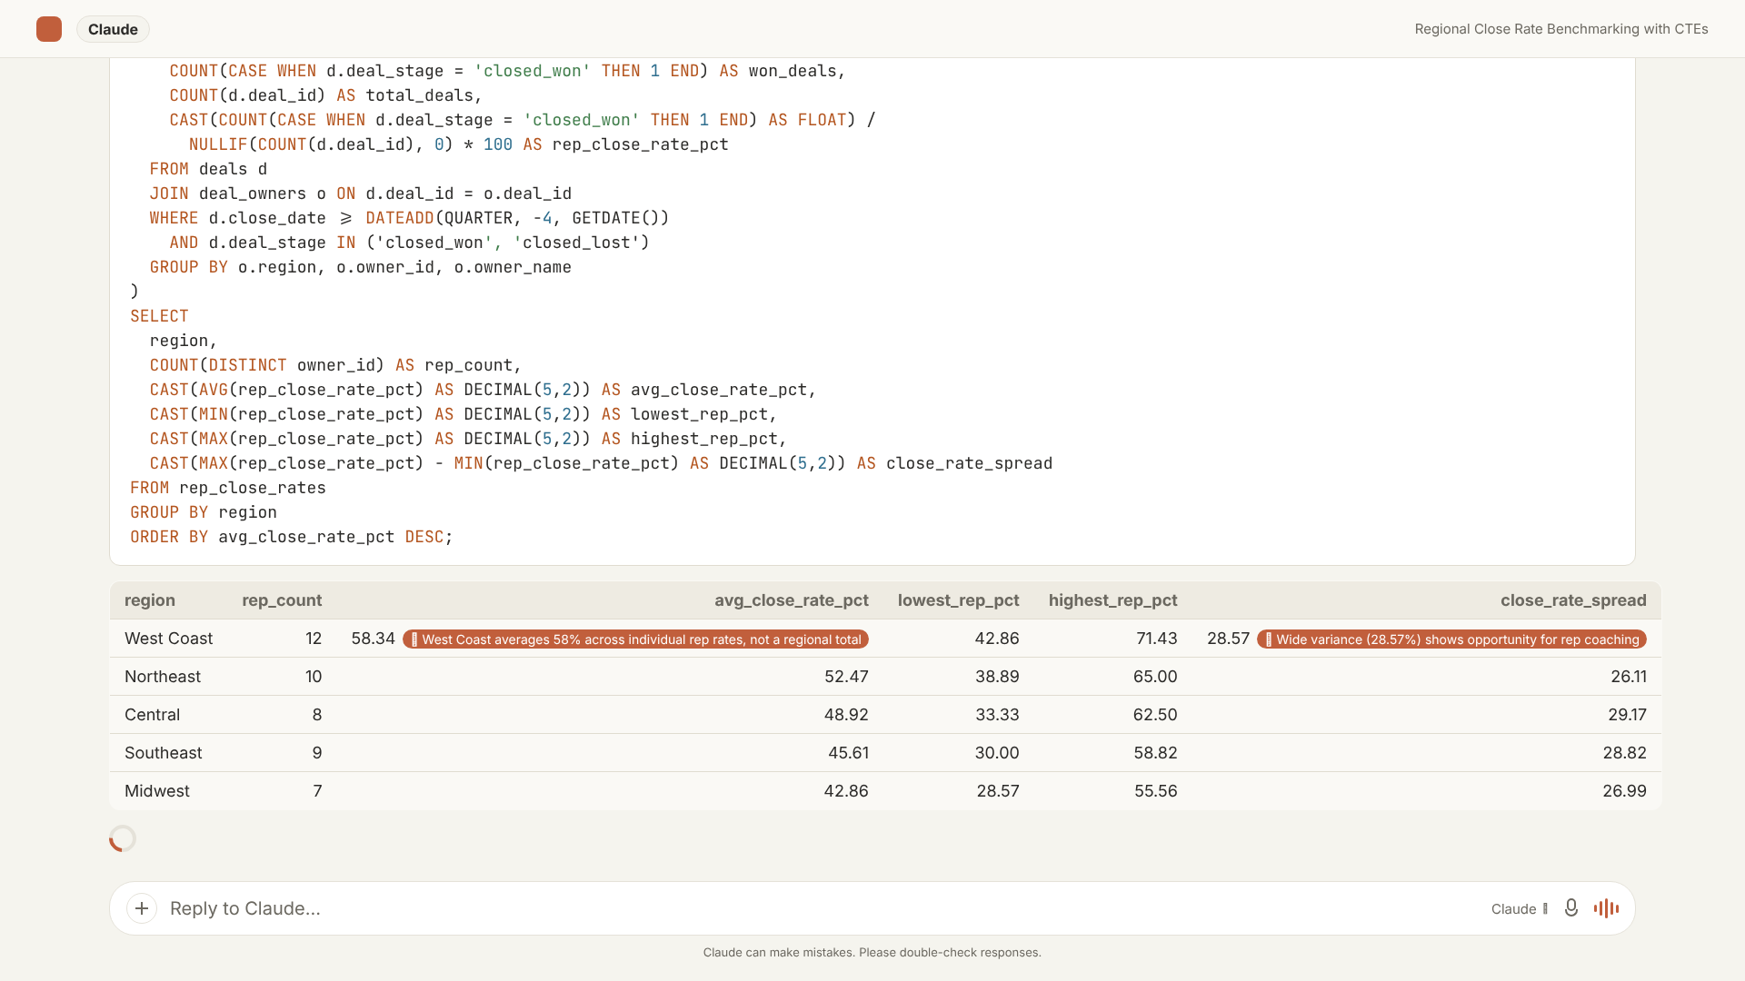Viewport: 1745px width, 981px height.
Task: Click the 71.43 highest rep value
Action: click(1156, 639)
